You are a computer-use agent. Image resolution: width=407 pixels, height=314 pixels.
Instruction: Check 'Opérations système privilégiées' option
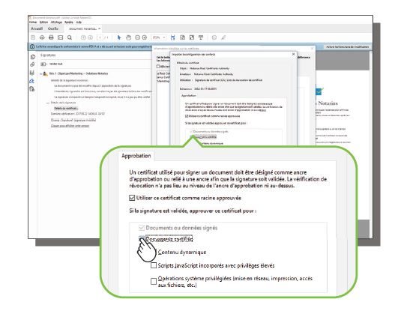click(x=154, y=282)
